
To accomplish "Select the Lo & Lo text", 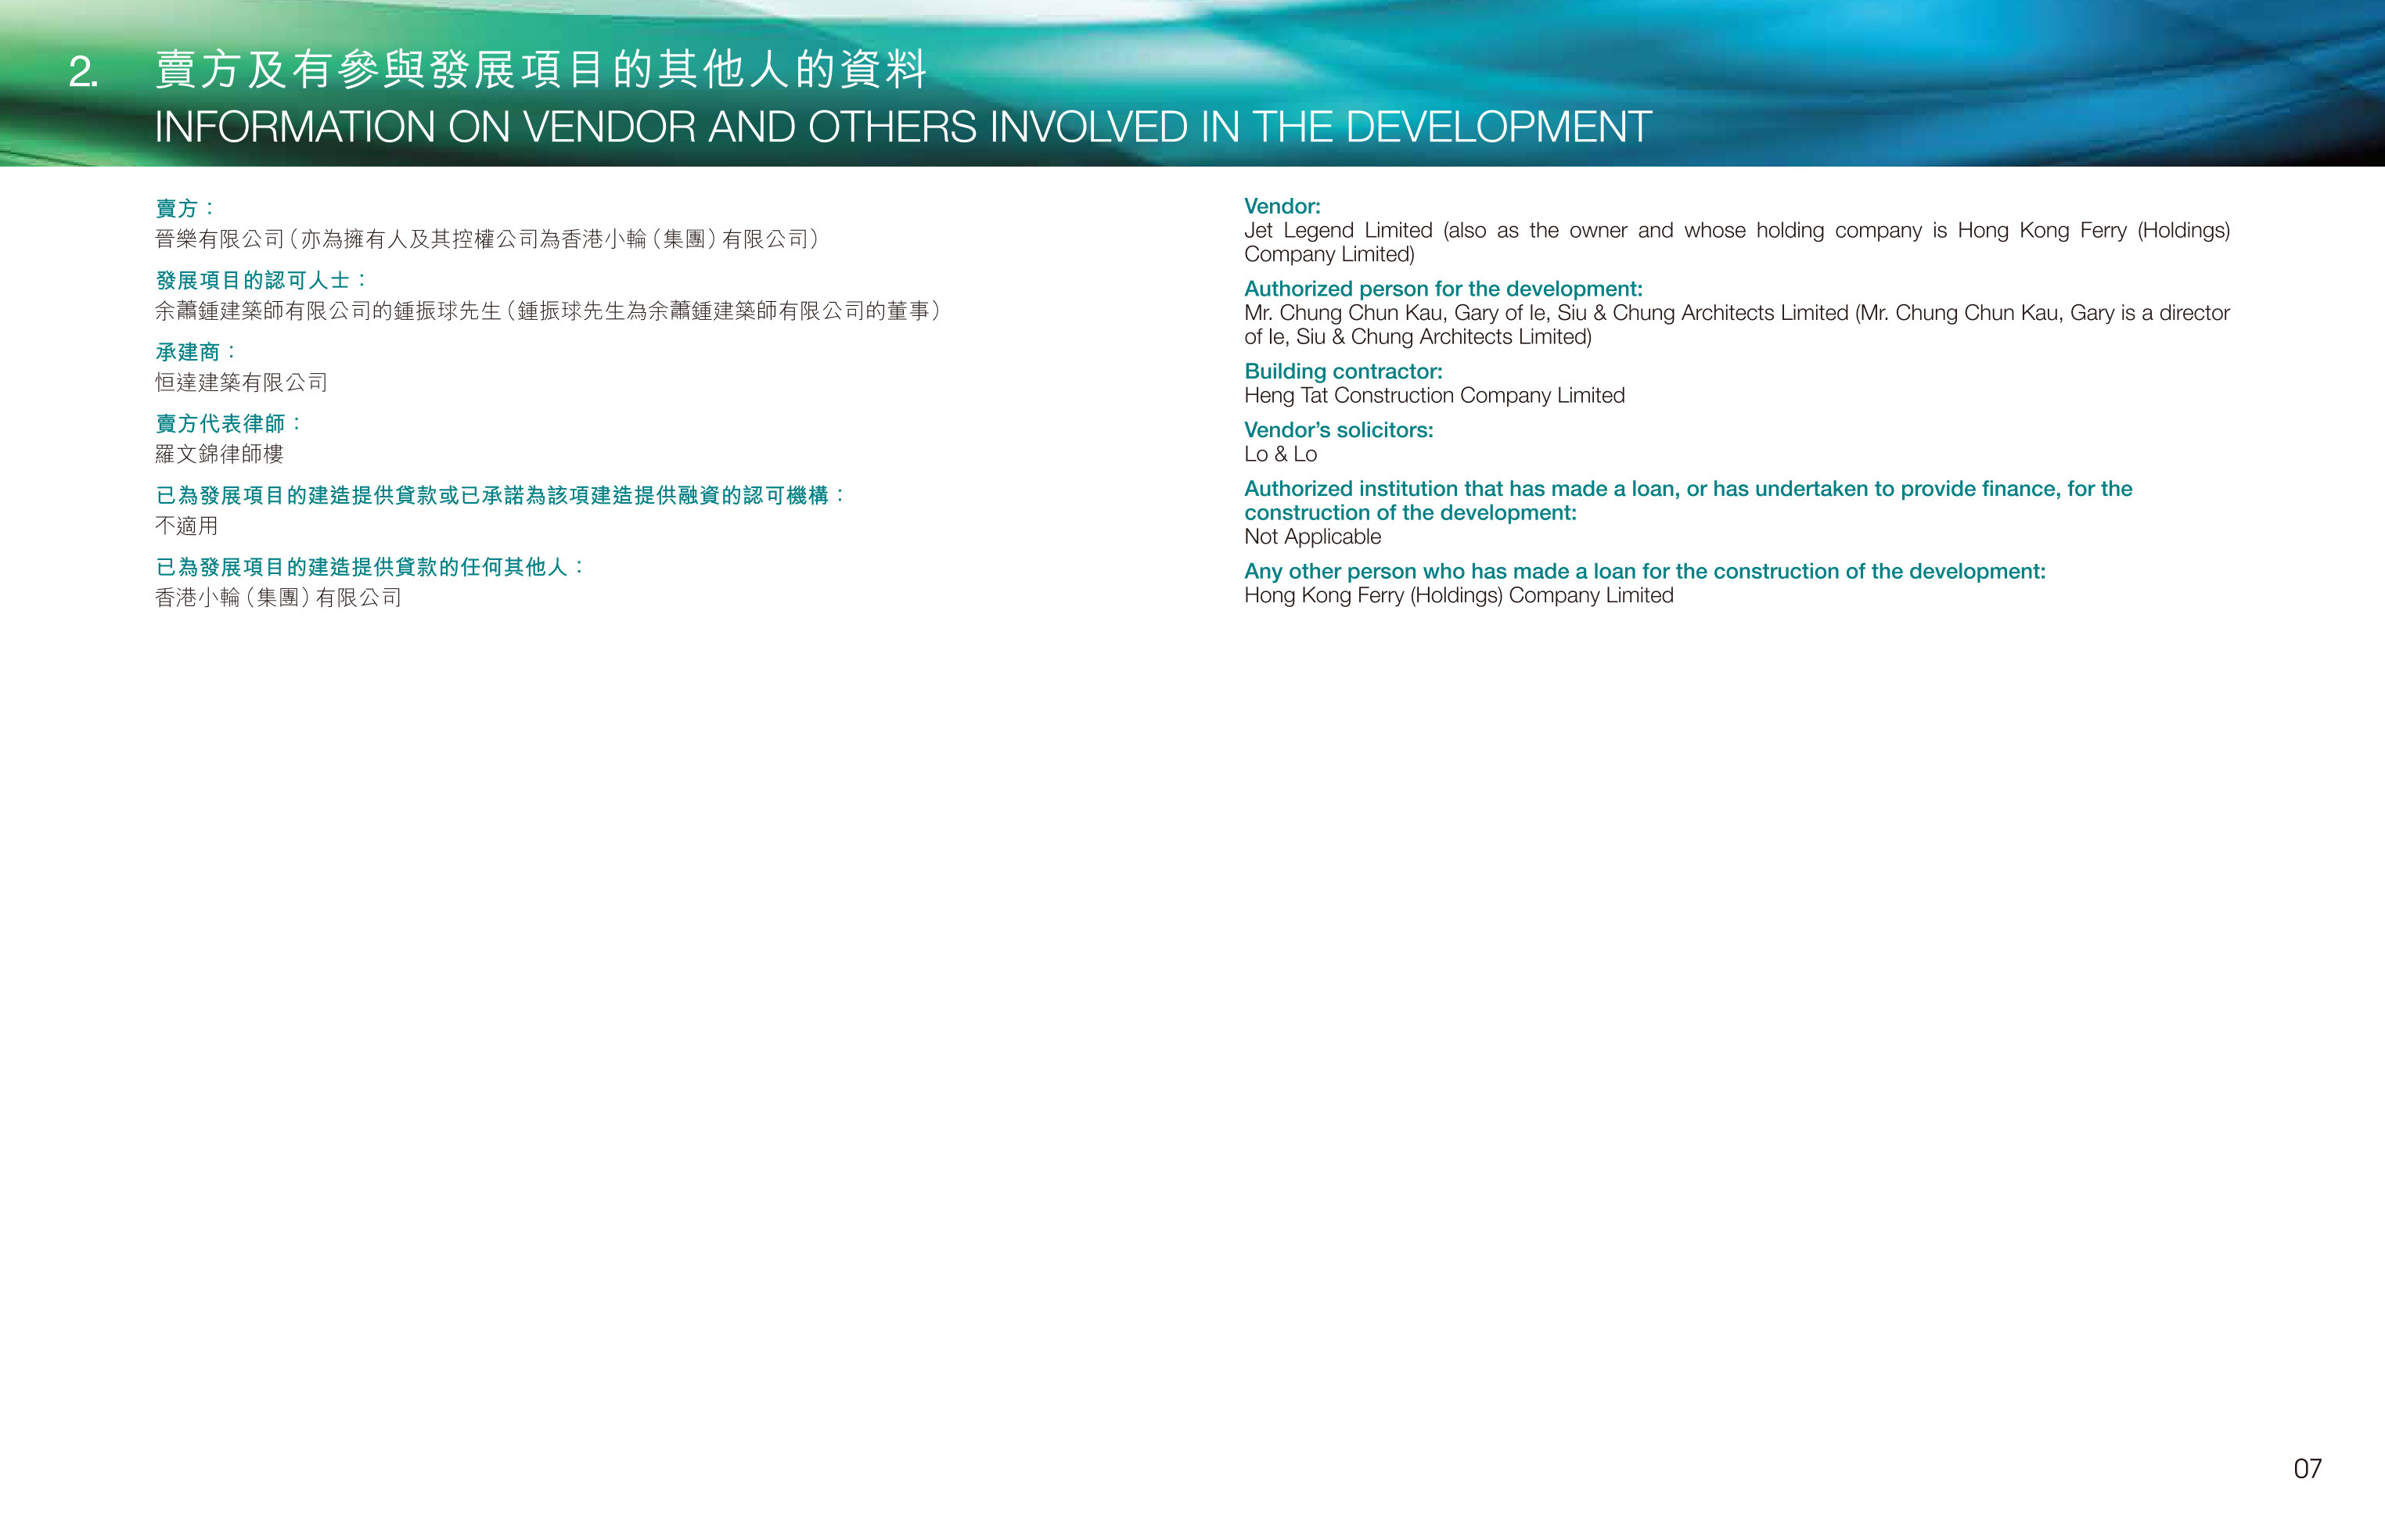I will [x=1281, y=454].
